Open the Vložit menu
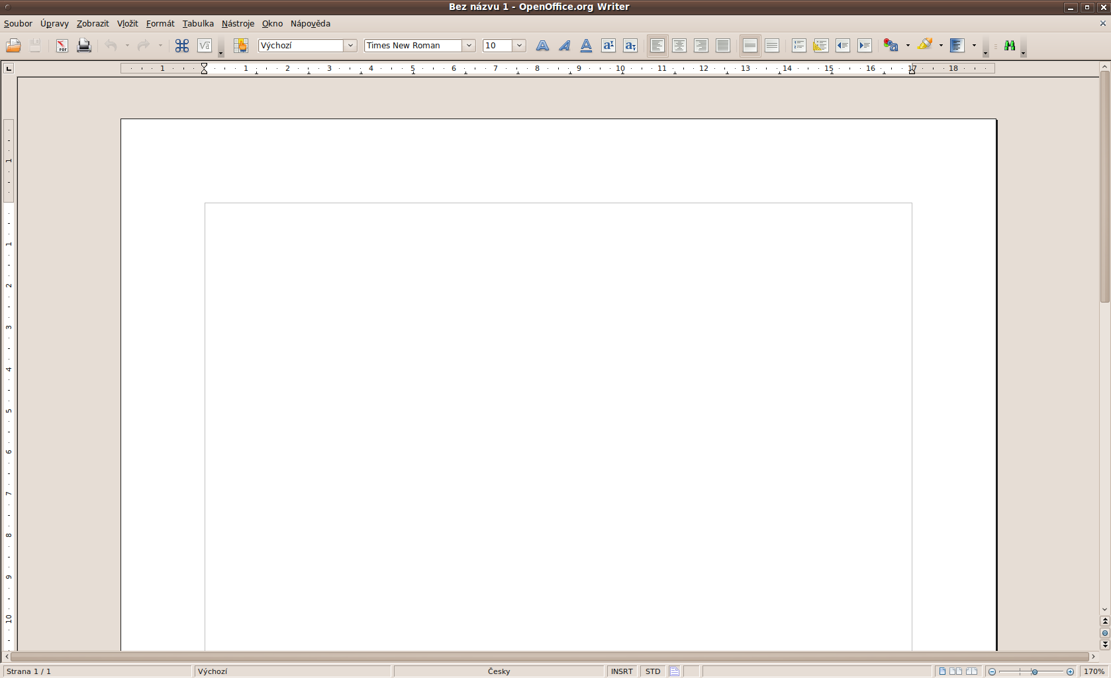 (128, 24)
